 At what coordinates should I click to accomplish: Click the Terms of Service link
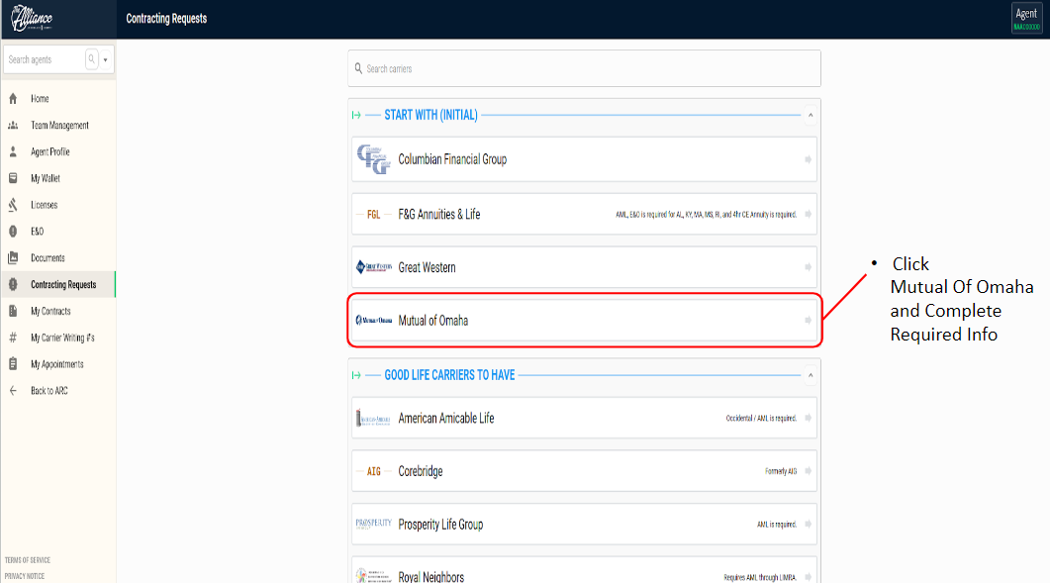(28, 560)
